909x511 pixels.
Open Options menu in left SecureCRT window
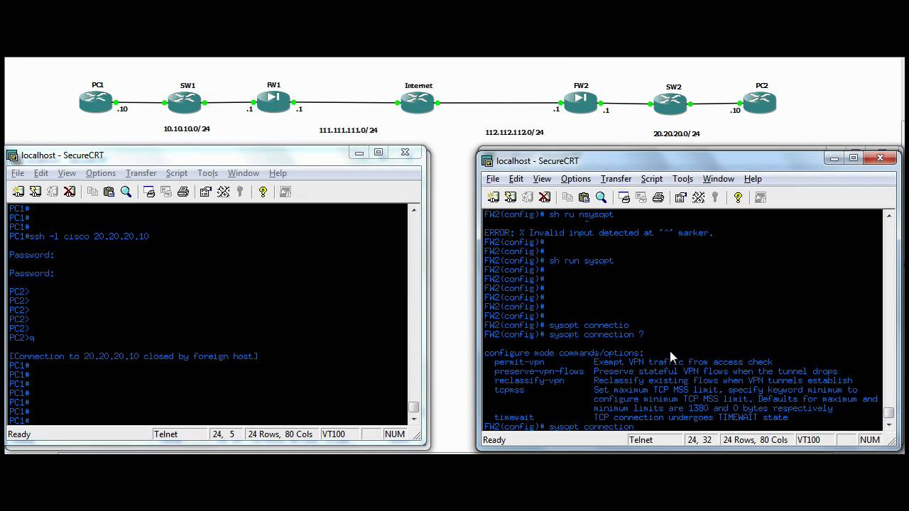(x=101, y=173)
